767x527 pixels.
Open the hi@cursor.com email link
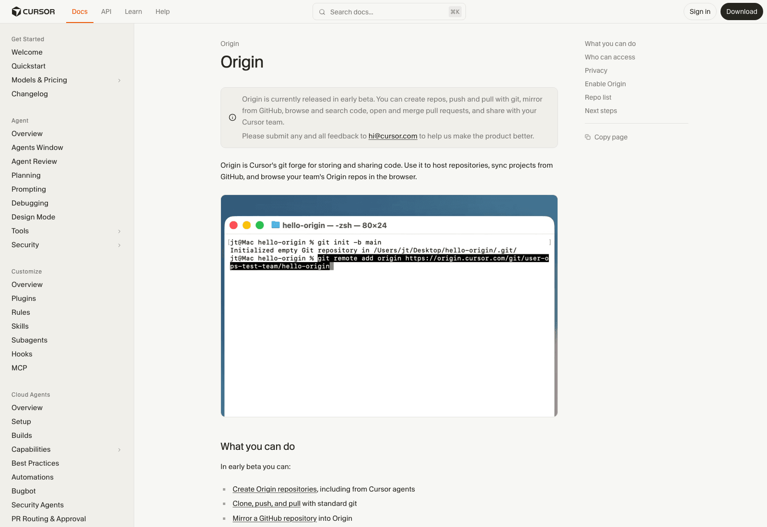pyautogui.click(x=393, y=136)
